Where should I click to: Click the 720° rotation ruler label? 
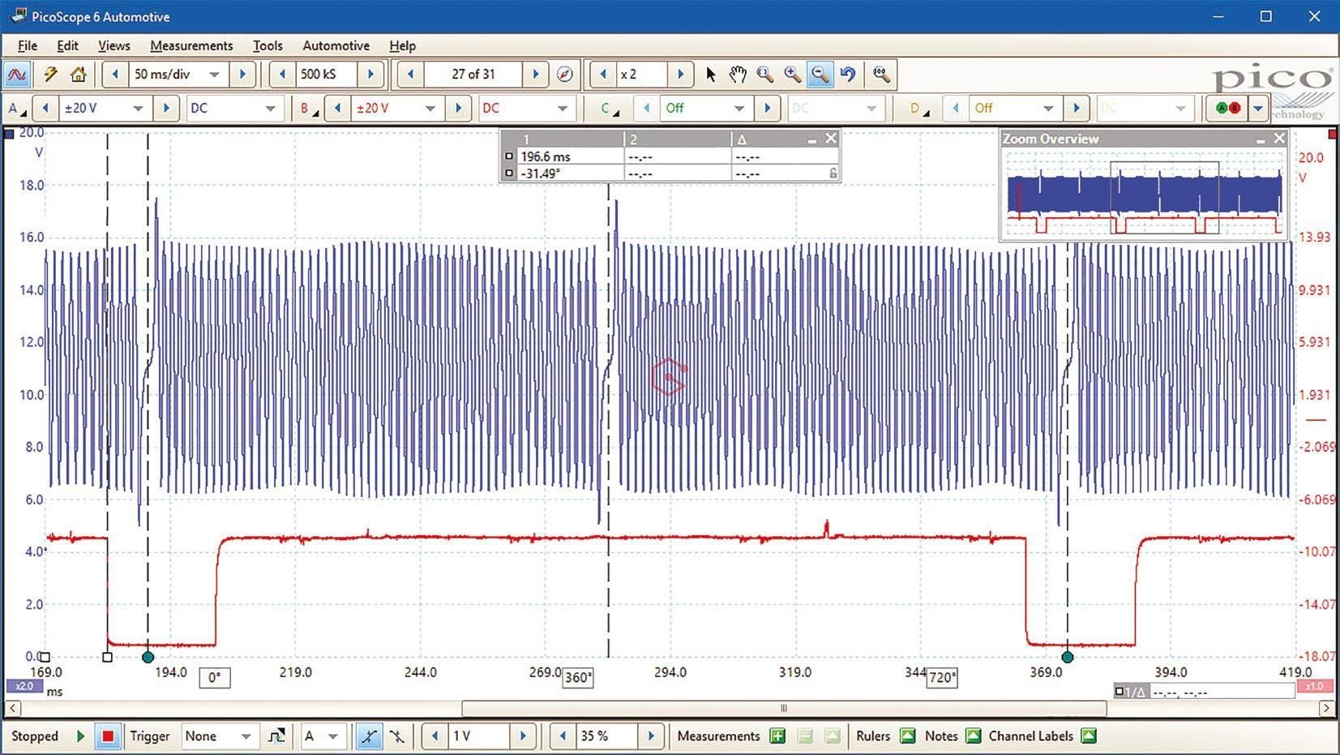(942, 677)
